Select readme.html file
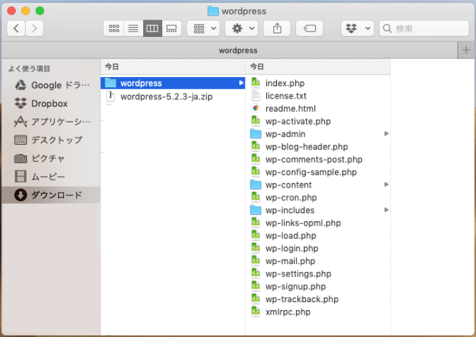 (318, 109)
